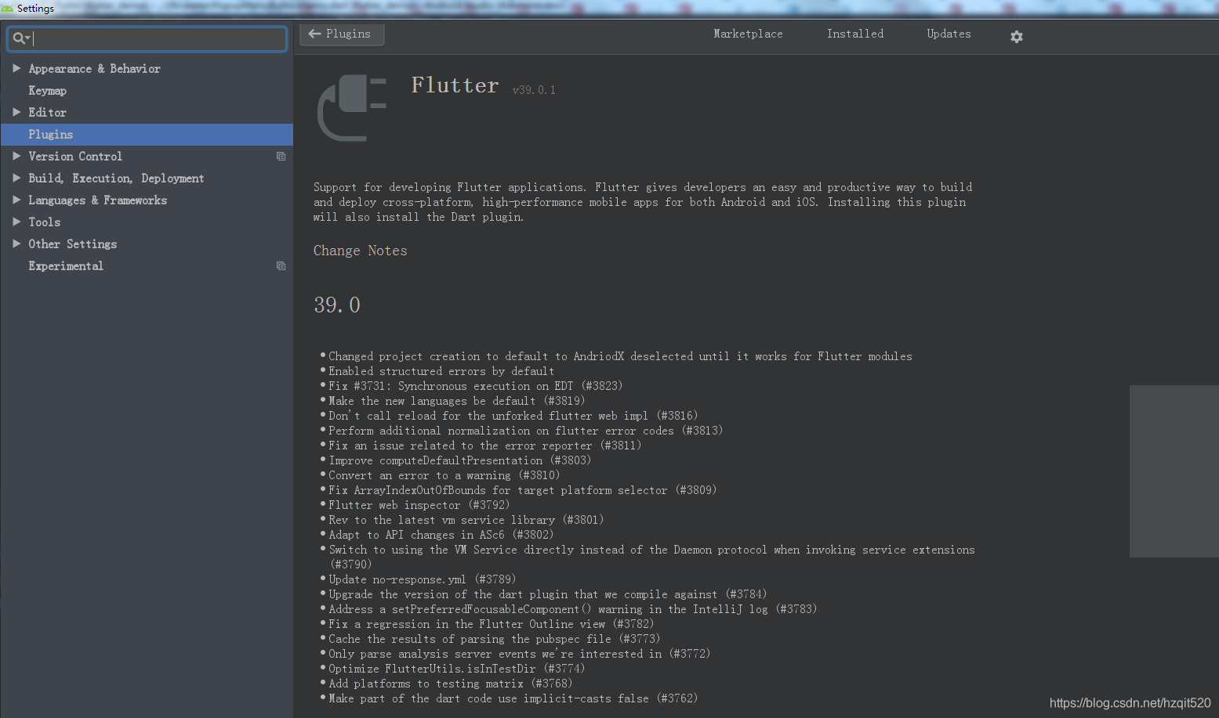Click 'Fix ArrayIndexOutOfBounds for target platform' note
This screenshot has width=1219, height=718.
coord(522,490)
